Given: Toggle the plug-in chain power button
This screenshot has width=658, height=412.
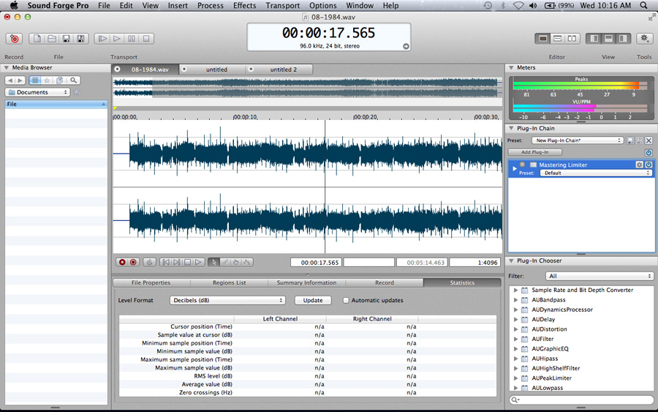Looking at the screenshot, I should click(648, 152).
